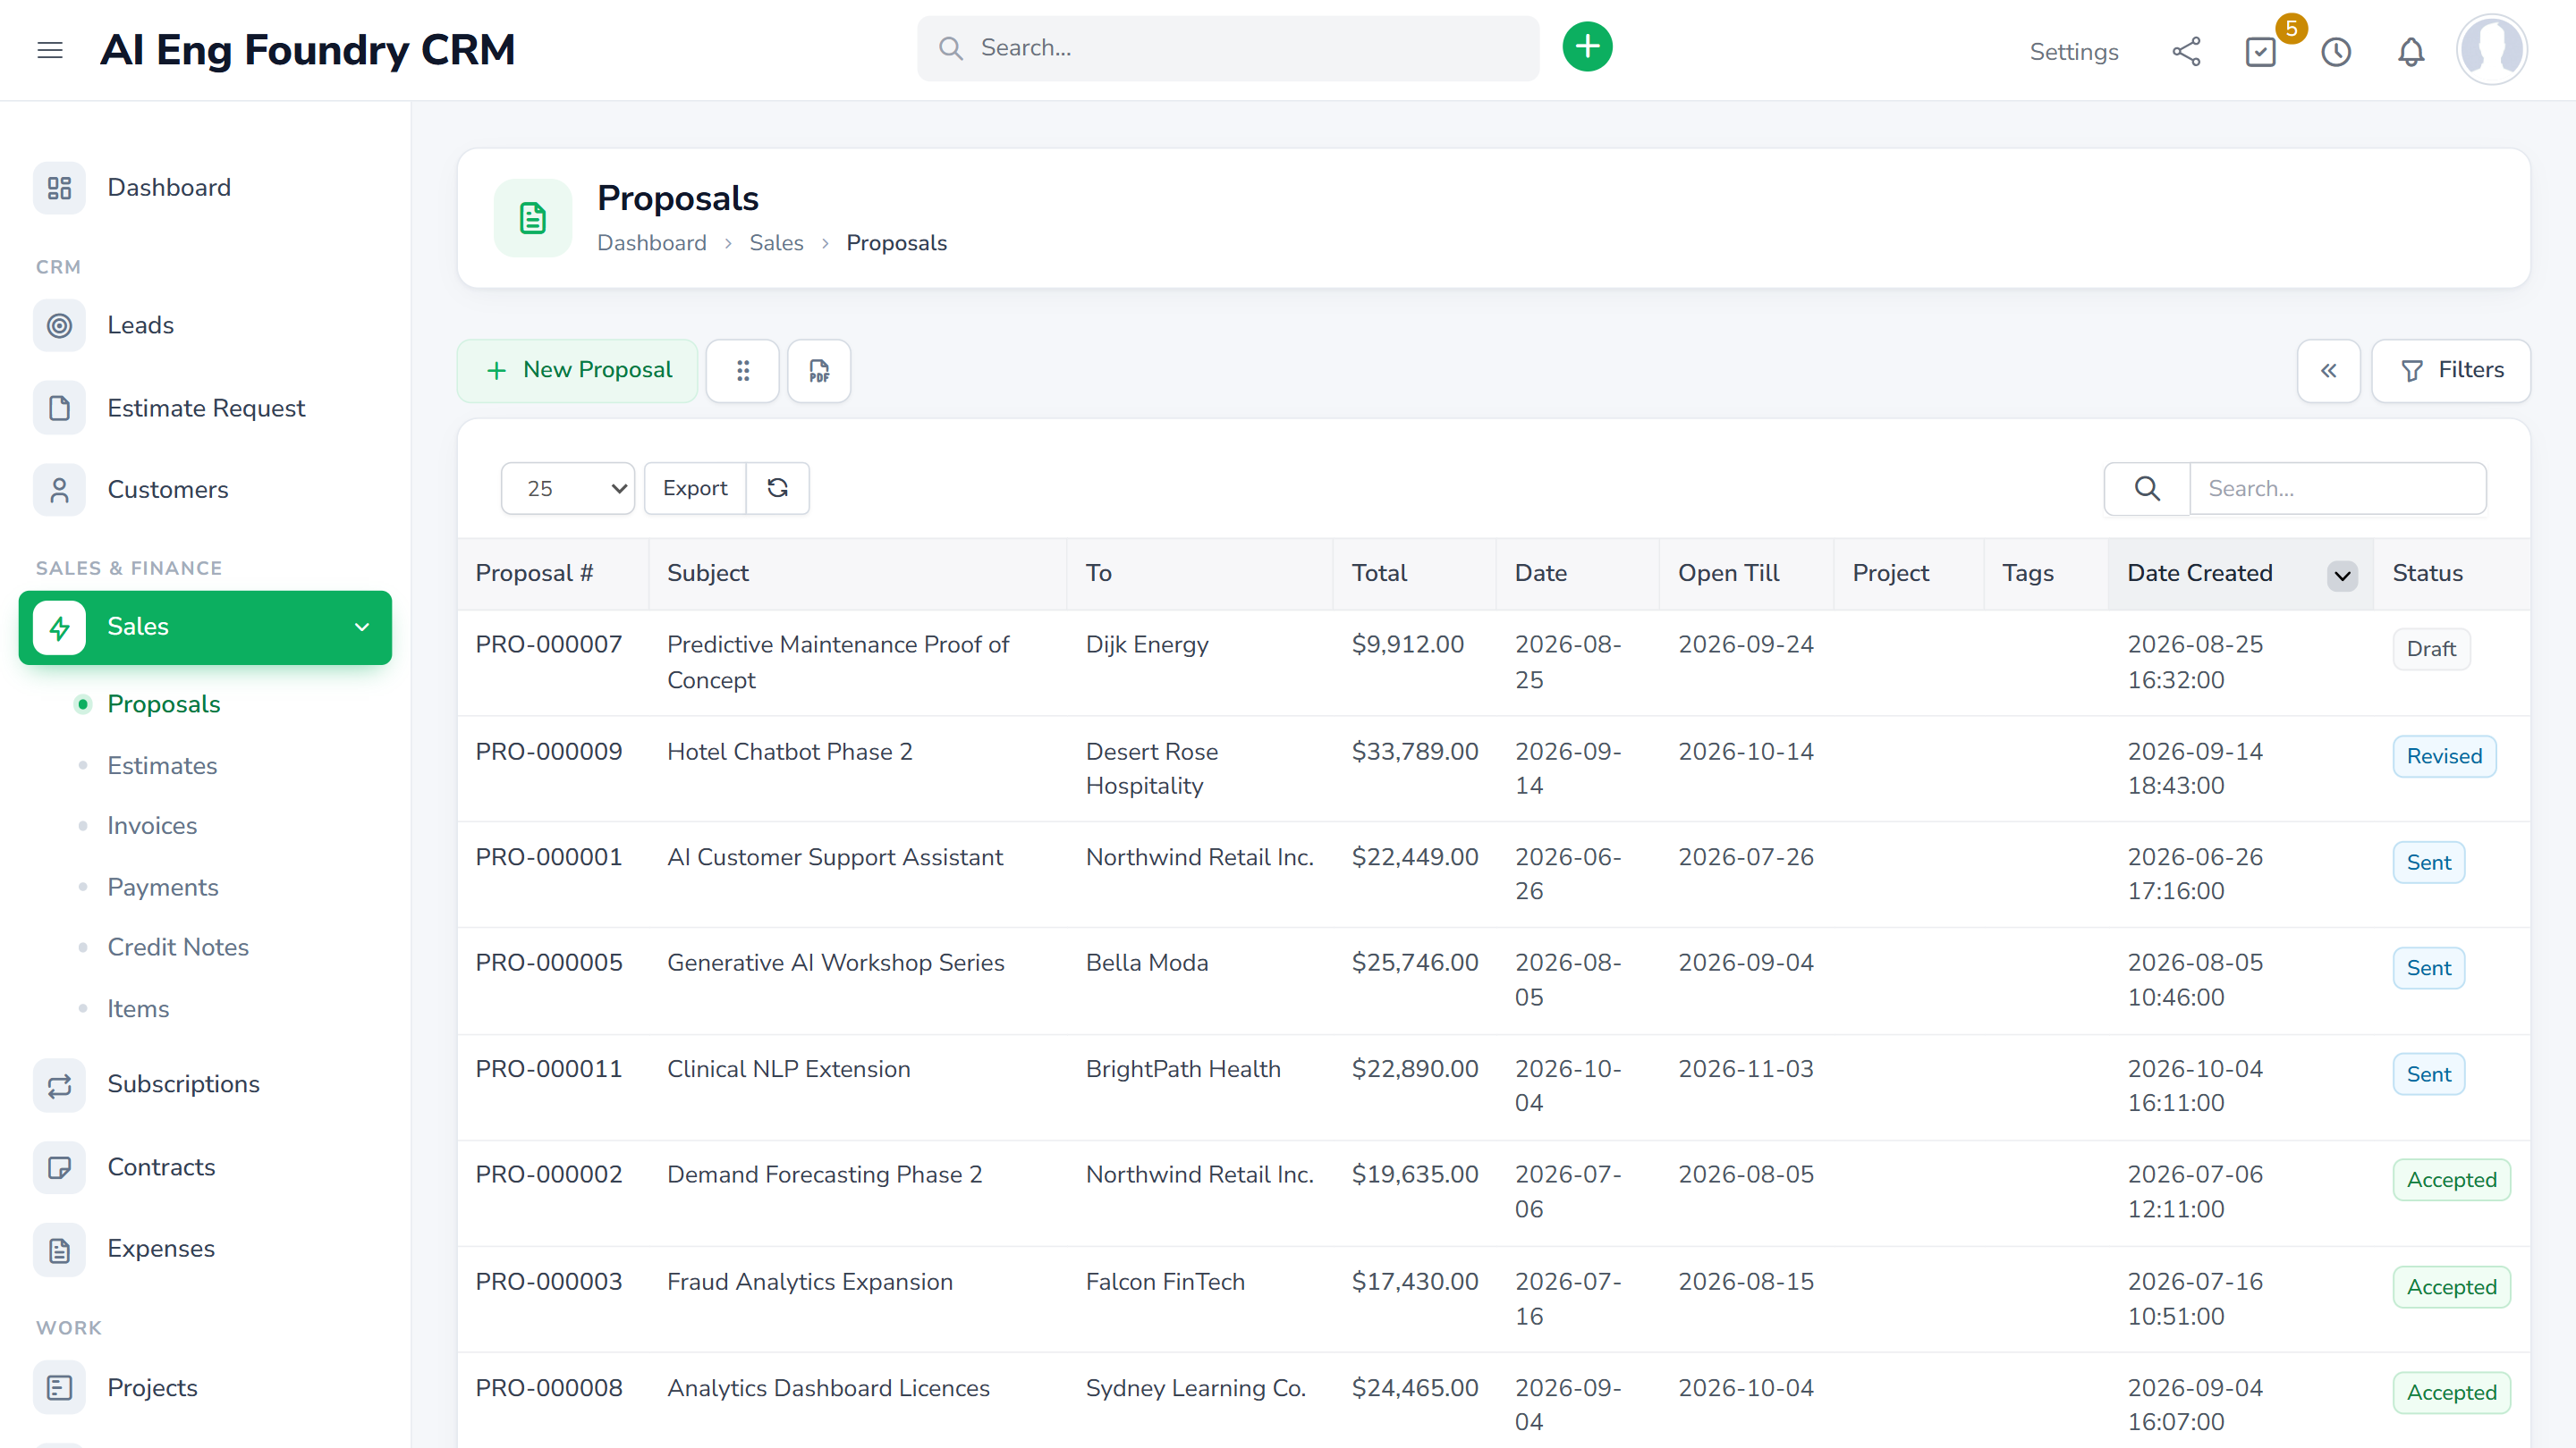Collapse the Sales menu section
2576x1448 pixels.
205,627
